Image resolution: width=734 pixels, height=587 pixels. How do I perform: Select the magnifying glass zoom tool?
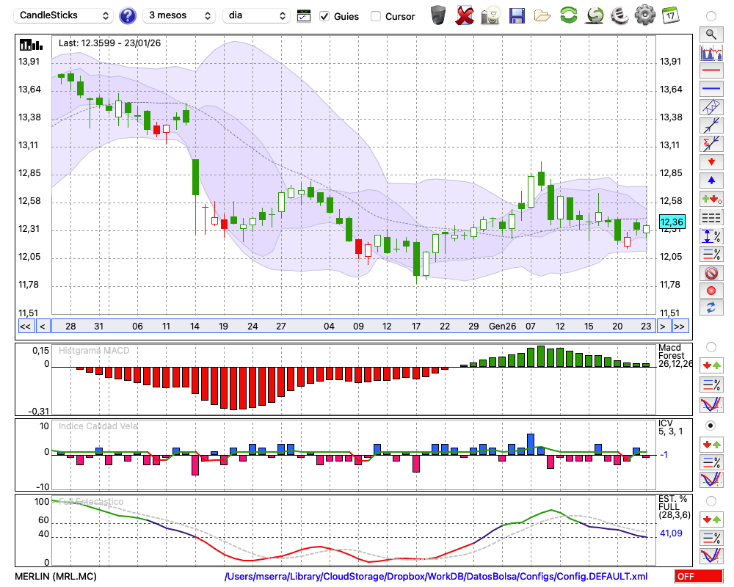point(711,34)
